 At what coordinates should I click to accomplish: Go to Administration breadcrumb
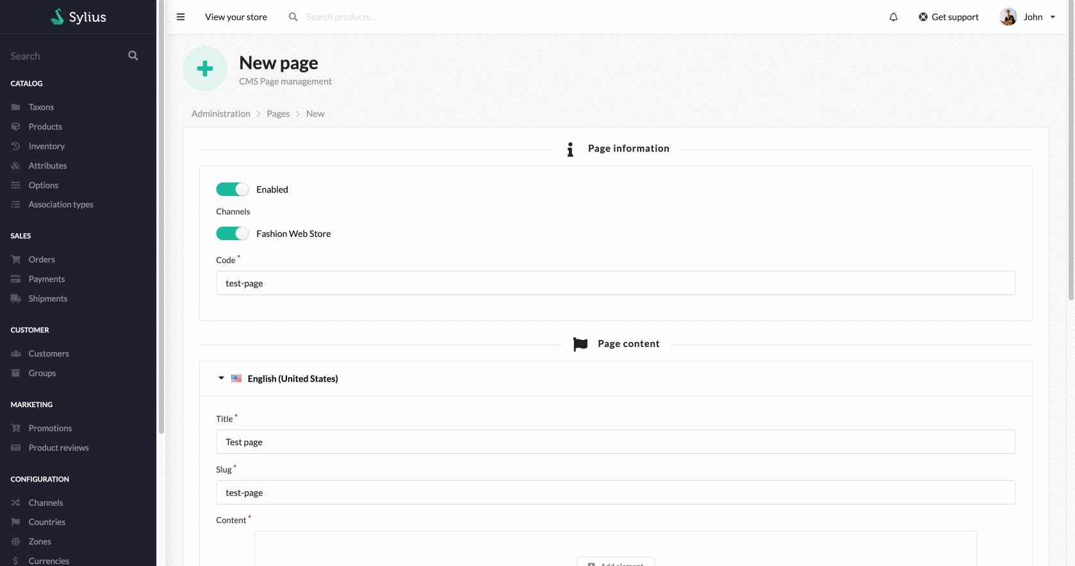(221, 113)
